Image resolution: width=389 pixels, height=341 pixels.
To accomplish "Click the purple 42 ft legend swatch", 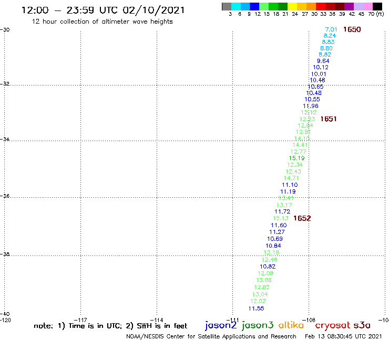I will click(x=349, y=6).
